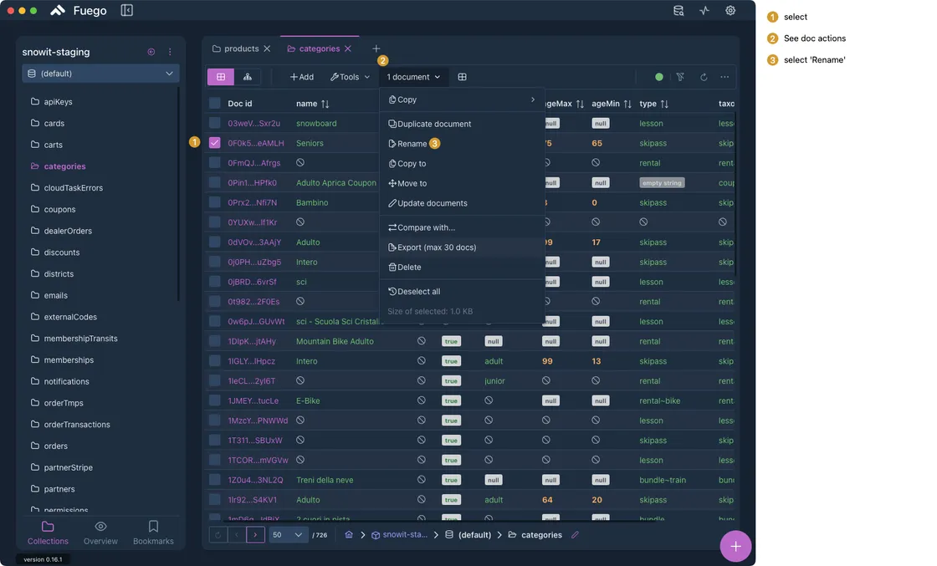
Task: Check the 03weV...Sxr2u row checkbox
Action: coord(214,123)
